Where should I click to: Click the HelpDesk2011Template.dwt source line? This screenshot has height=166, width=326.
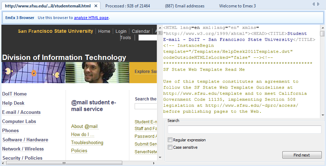pyautogui.click(x=228, y=51)
